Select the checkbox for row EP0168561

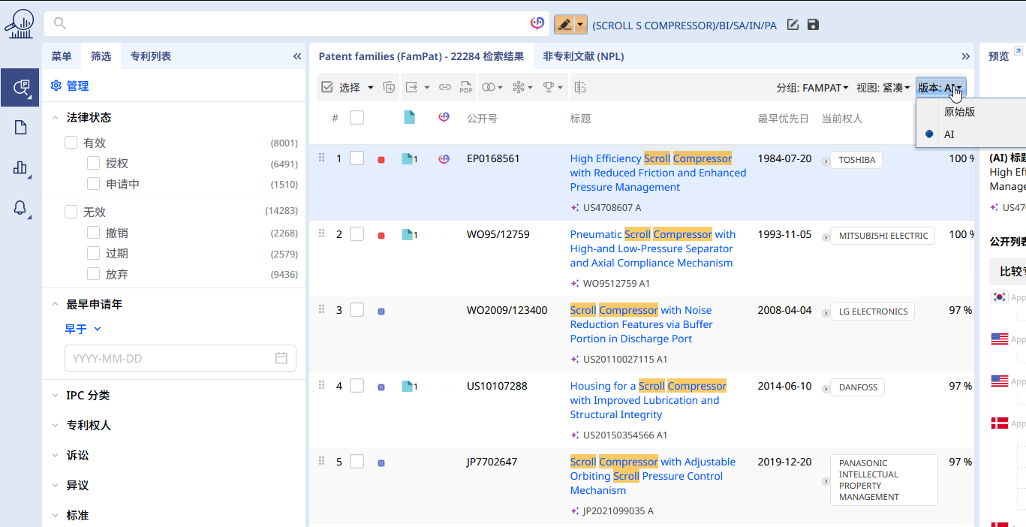(x=357, y=158)
